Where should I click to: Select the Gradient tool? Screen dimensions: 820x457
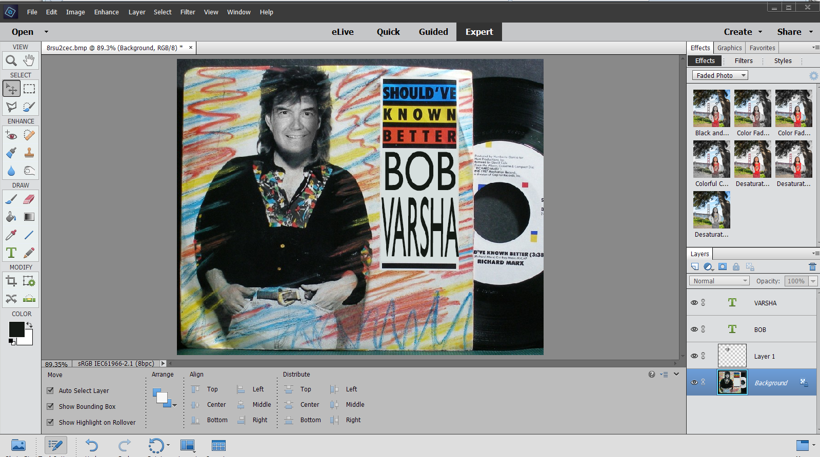[29, 217]
